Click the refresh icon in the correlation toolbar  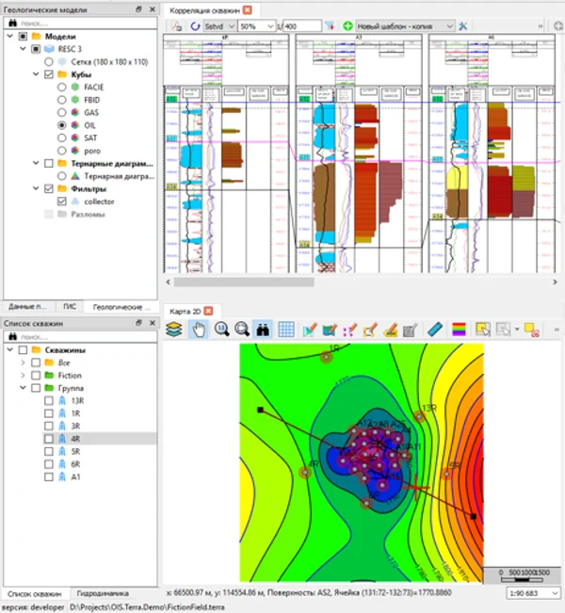[195, 25]
